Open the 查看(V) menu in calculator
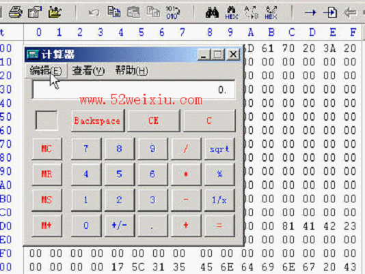The width and height of the screenshot is (365, 274). (88, 71)
